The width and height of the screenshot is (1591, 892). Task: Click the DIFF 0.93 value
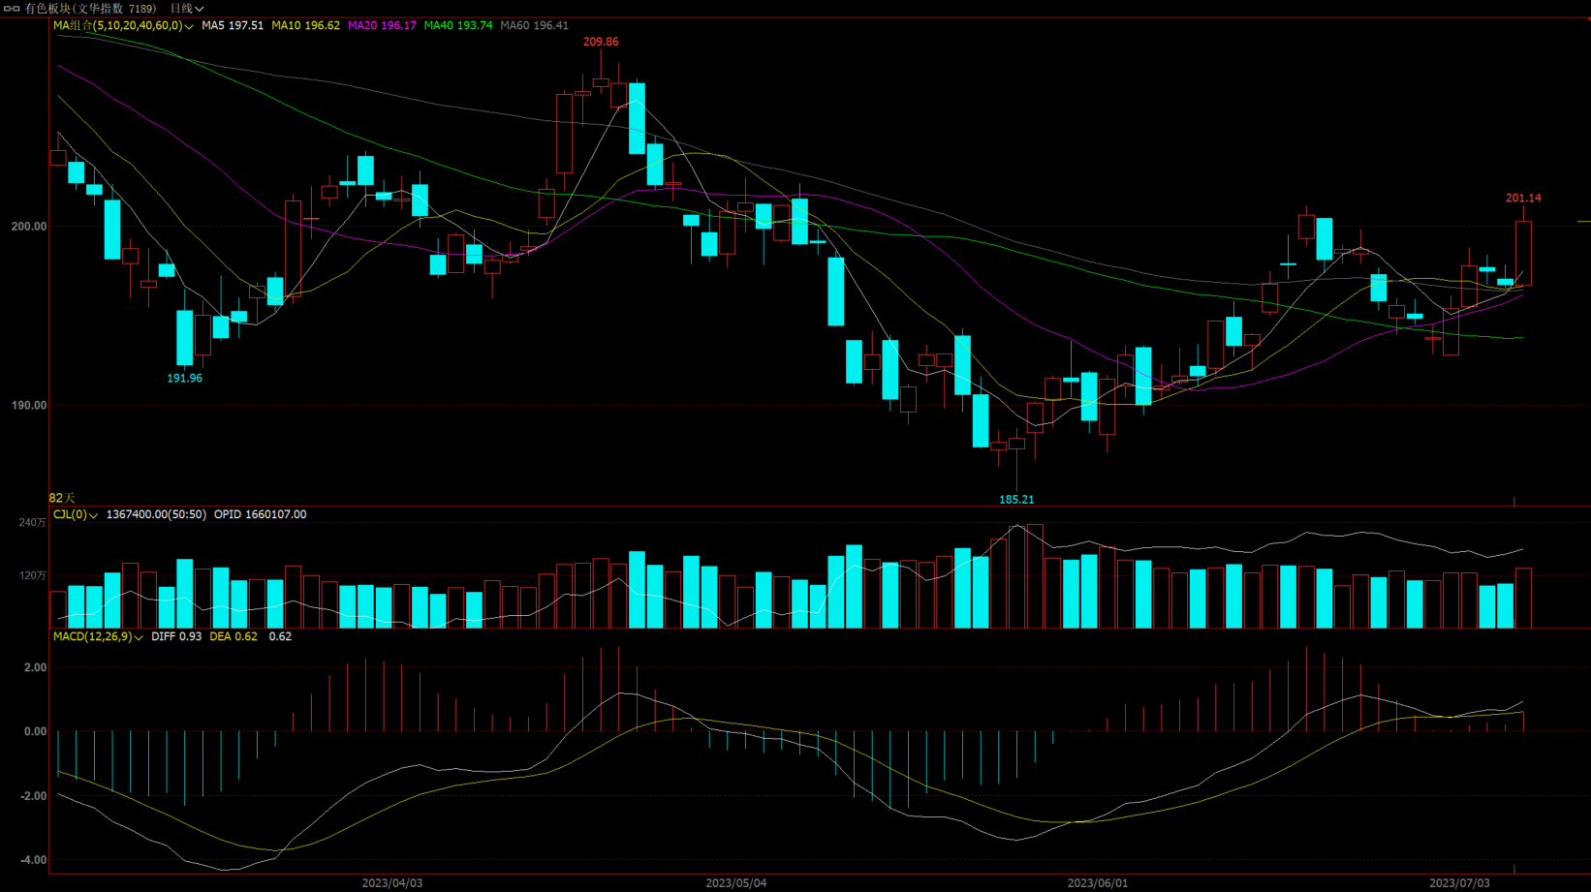[176, 637]
